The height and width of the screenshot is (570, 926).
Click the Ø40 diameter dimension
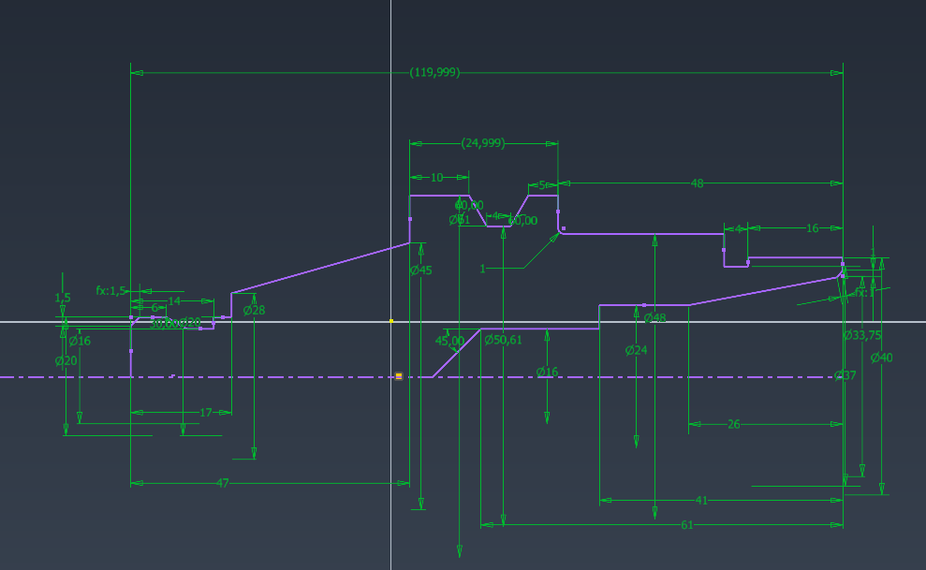pyautogui.click(x=881, y=358)
